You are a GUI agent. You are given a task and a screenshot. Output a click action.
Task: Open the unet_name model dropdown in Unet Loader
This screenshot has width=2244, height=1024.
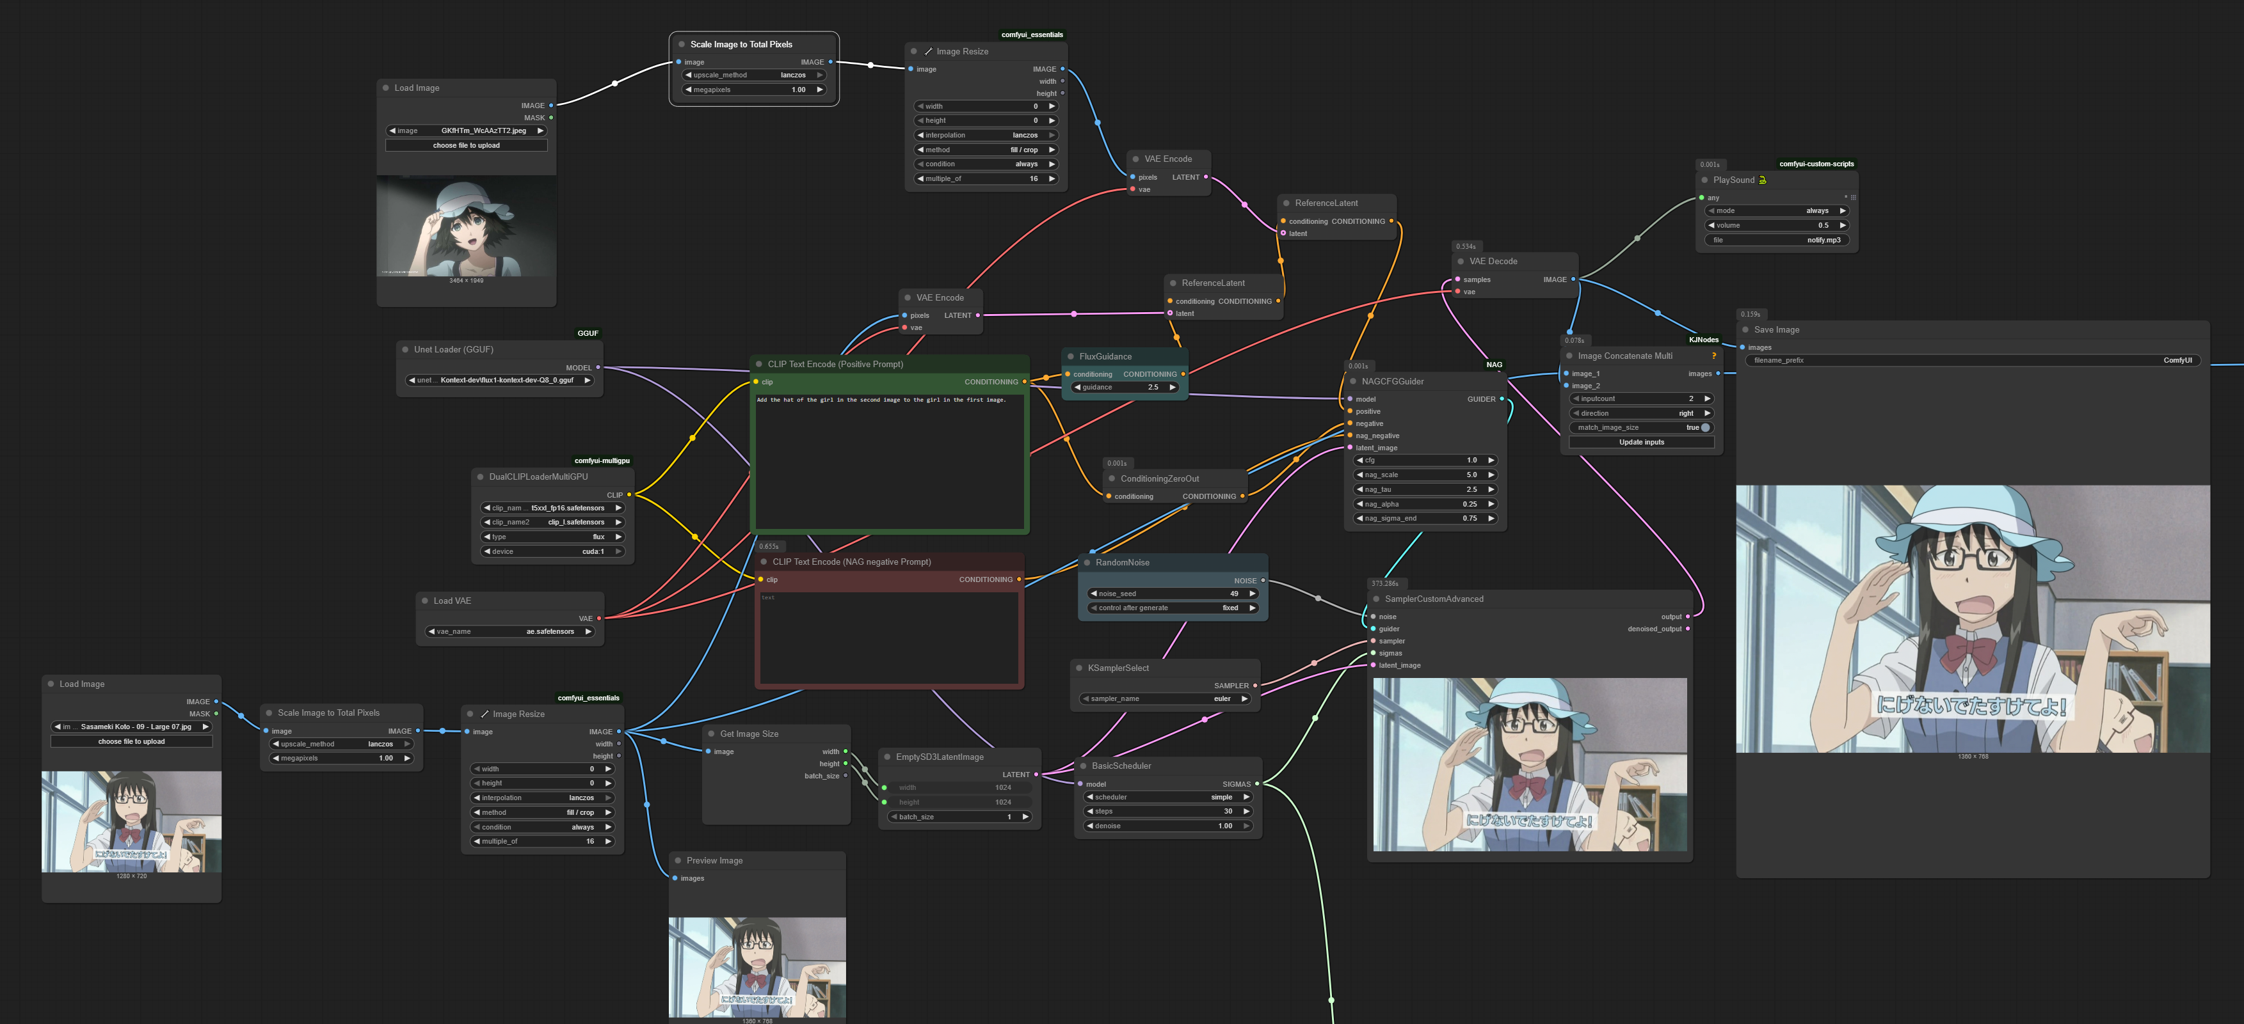click(x=499, y=381)
